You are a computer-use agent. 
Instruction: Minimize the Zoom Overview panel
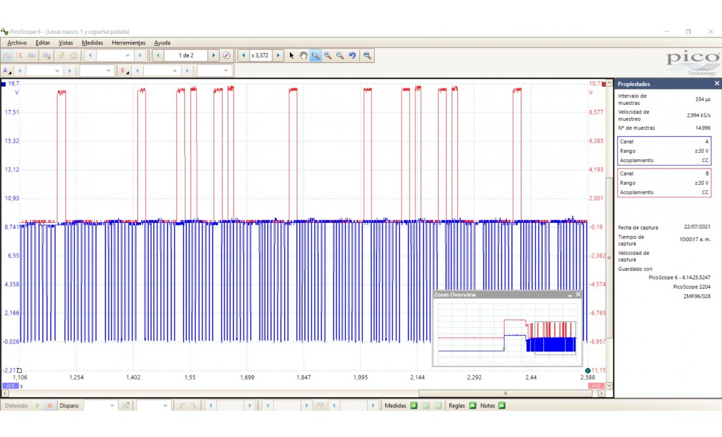tap(570, 295)
